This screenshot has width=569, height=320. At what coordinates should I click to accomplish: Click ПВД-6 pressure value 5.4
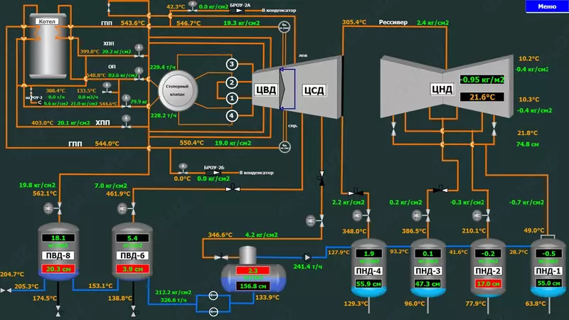point(132,238)
